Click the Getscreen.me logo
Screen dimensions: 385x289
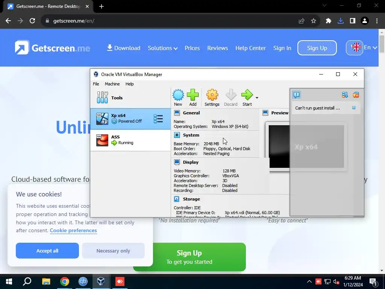(x=52, y=47)
